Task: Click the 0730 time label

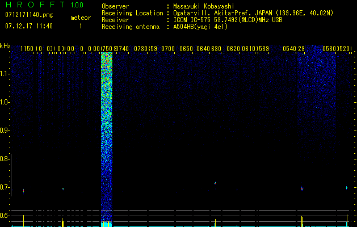Action: point(141,49)
